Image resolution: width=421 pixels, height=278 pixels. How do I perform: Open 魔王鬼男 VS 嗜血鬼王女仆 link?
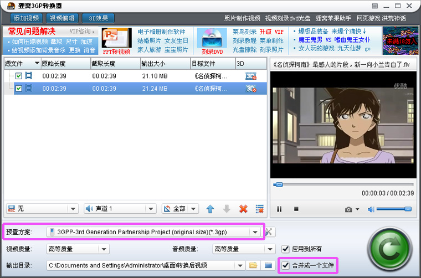334,40
